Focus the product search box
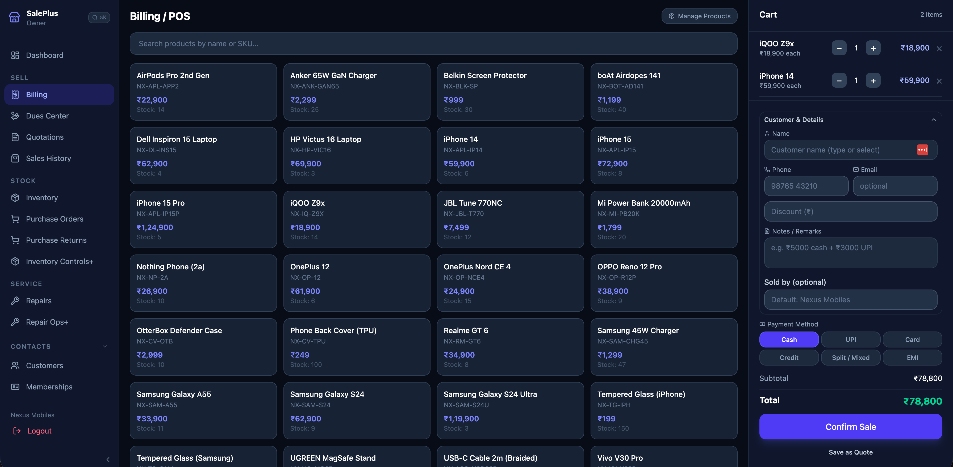The image size is (953, 467). tap(433, 44)
